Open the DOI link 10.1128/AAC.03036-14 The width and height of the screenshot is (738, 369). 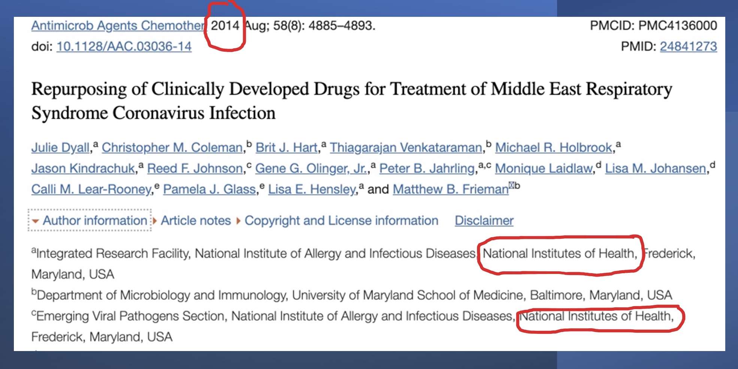pyautogui.click(x=124, y=46)
